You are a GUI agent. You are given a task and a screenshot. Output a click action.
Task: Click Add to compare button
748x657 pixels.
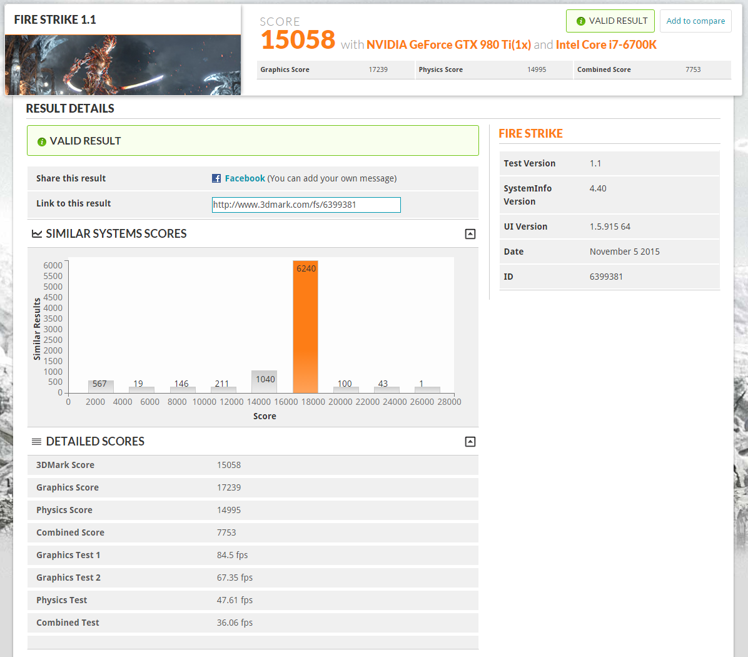pos(695,21)
